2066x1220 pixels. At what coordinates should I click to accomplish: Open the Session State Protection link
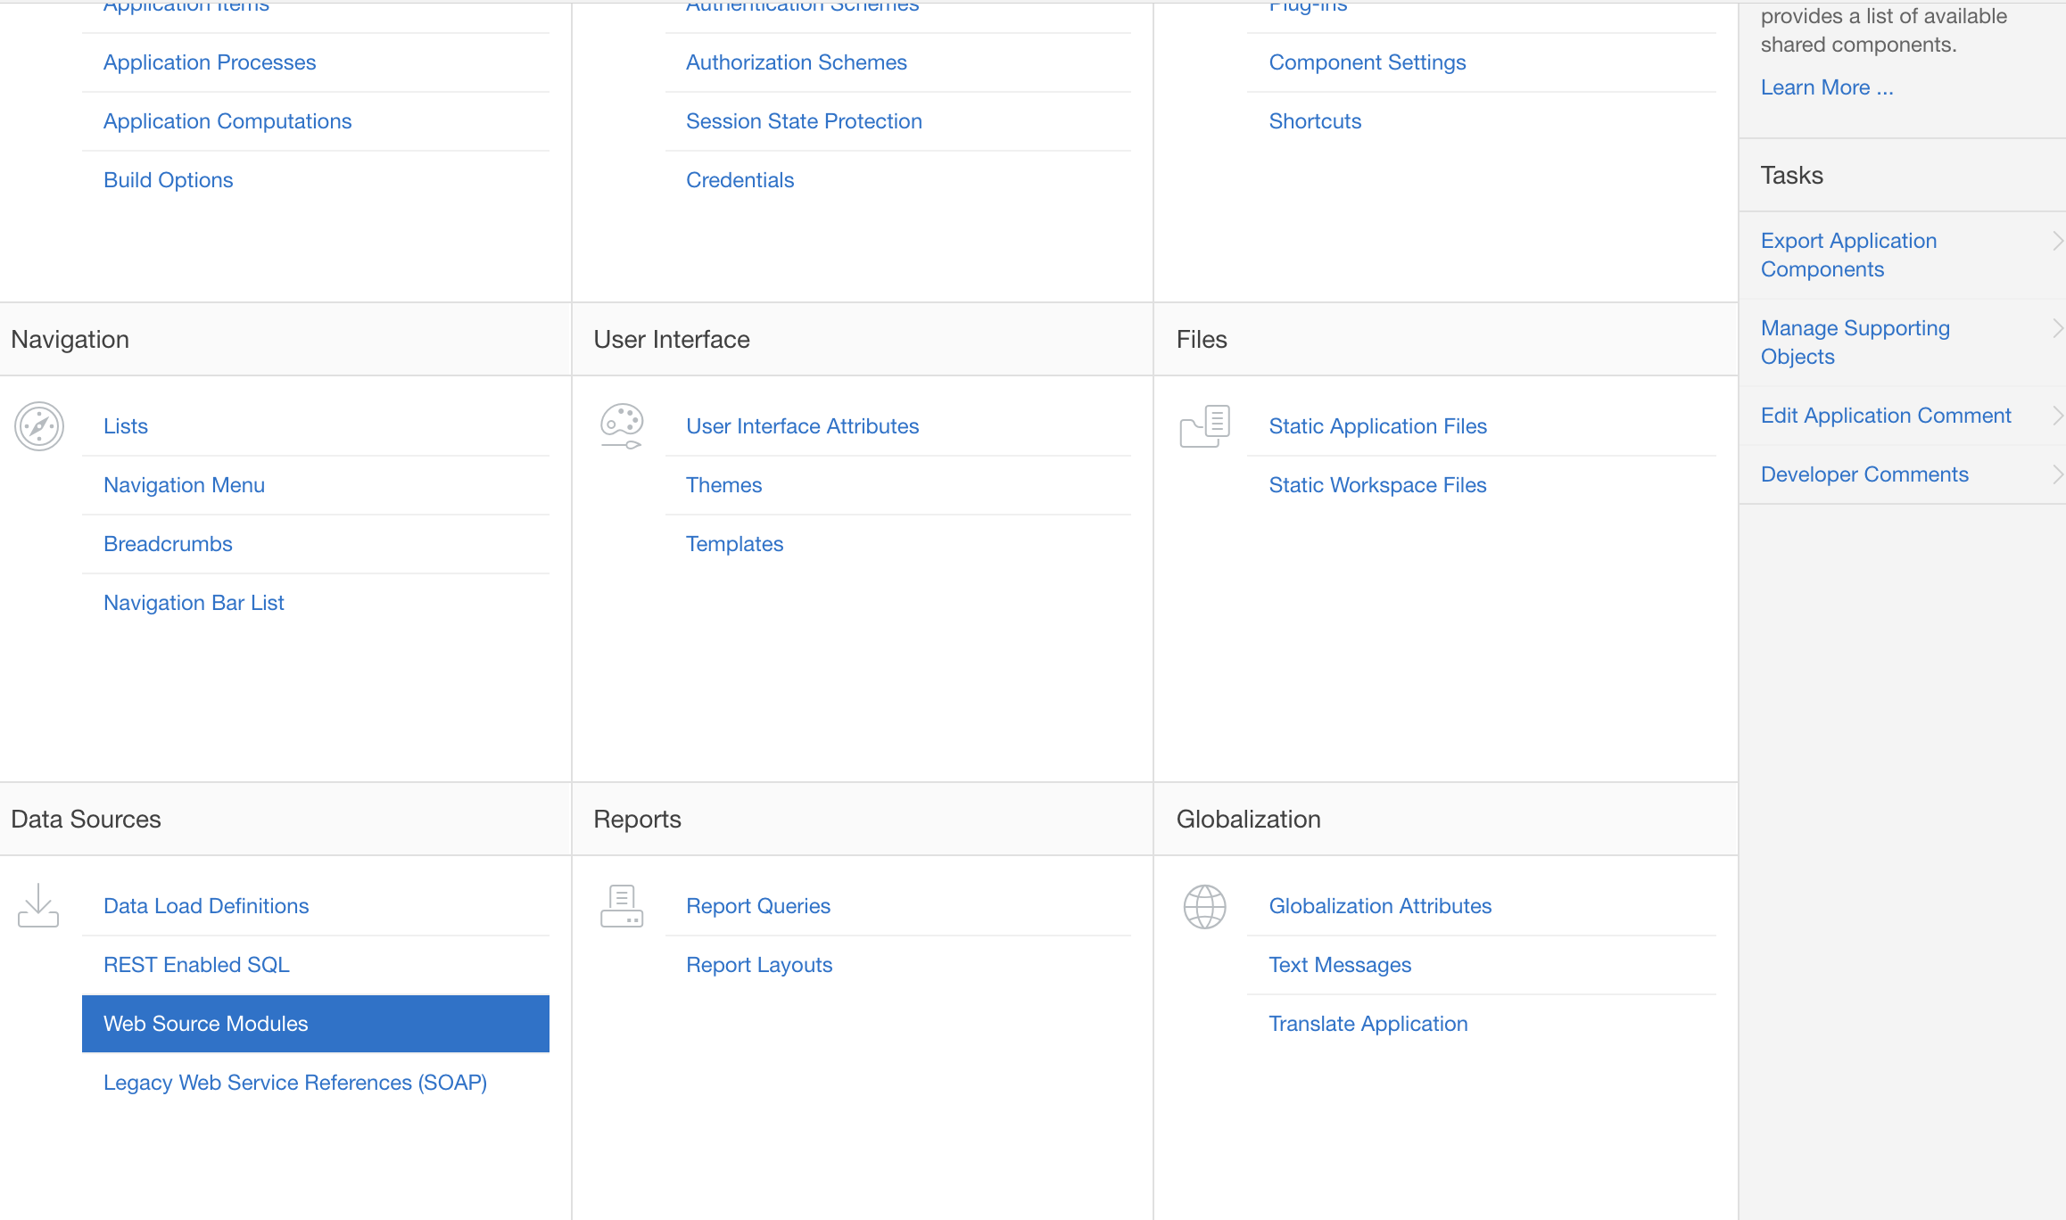803,121
